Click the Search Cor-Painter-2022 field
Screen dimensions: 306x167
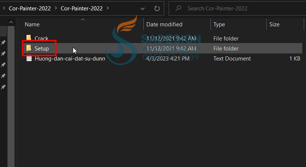[237, 8]
